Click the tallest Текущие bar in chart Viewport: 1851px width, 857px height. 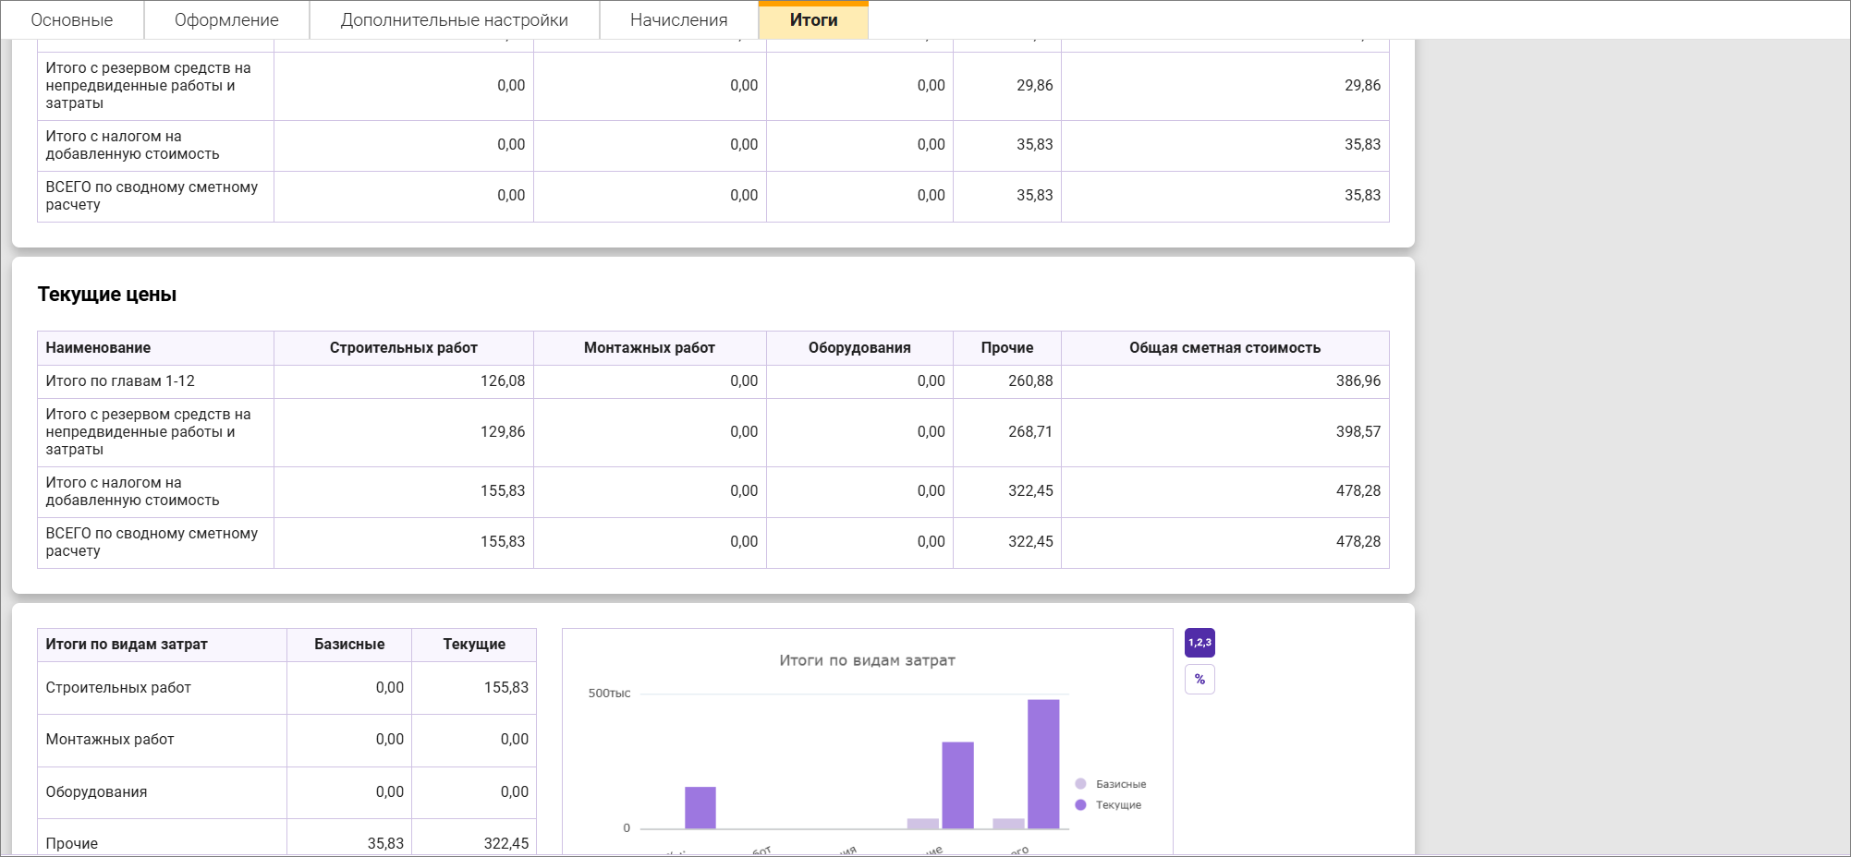1043,763
